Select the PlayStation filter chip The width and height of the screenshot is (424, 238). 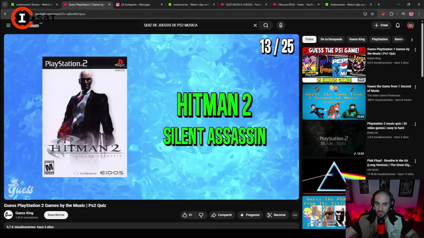click(380, 39)
